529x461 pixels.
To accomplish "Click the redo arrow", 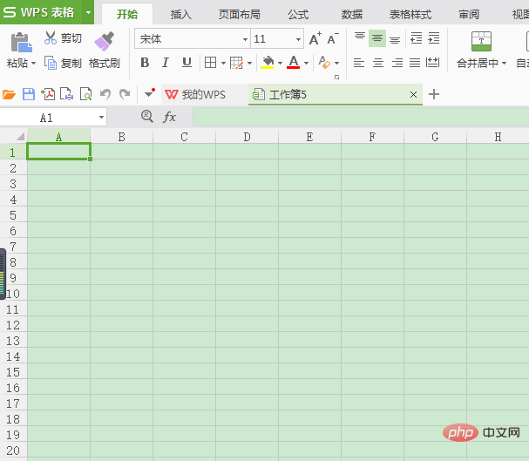I will pos(125,94).
